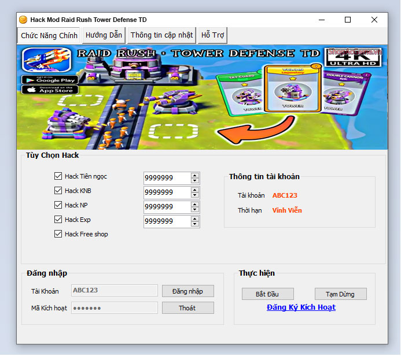Increase the Hack KNB value with up arrow
This screenshot has width=401, height=356.
coord(195,190)
